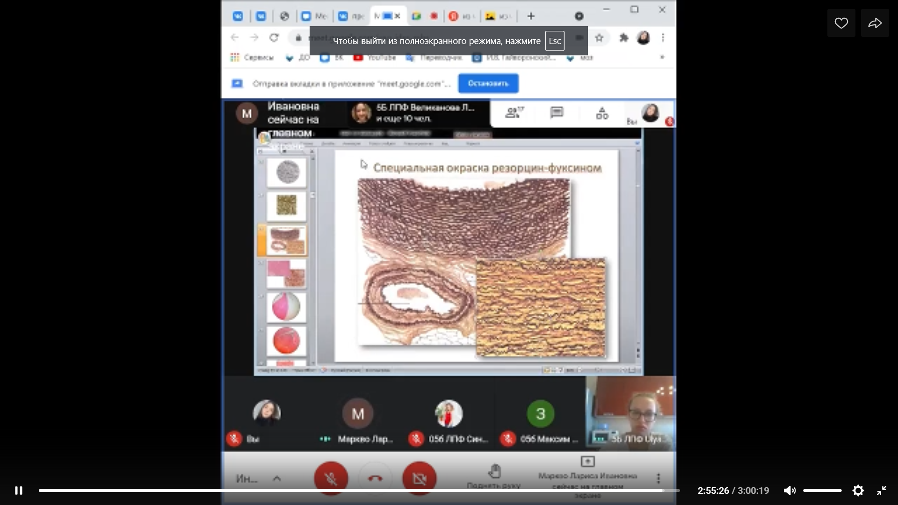898x505 pixels.
Task: Switch to the first VK browser tab
Action: 238,16
